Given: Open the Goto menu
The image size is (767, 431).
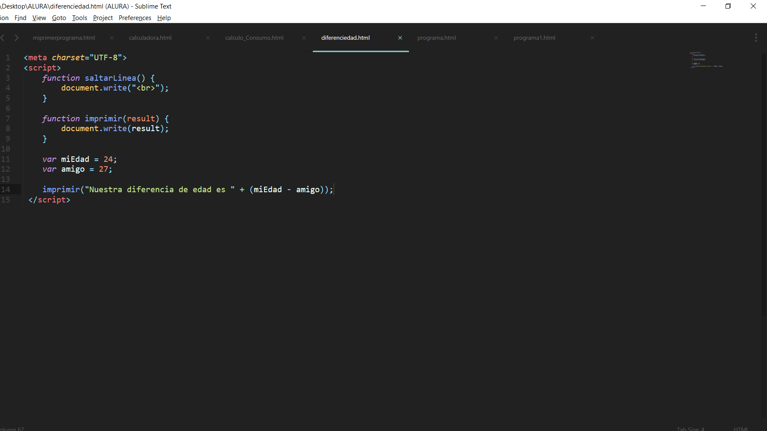Looking at the screenshot, I should click(x=59, y=18).
